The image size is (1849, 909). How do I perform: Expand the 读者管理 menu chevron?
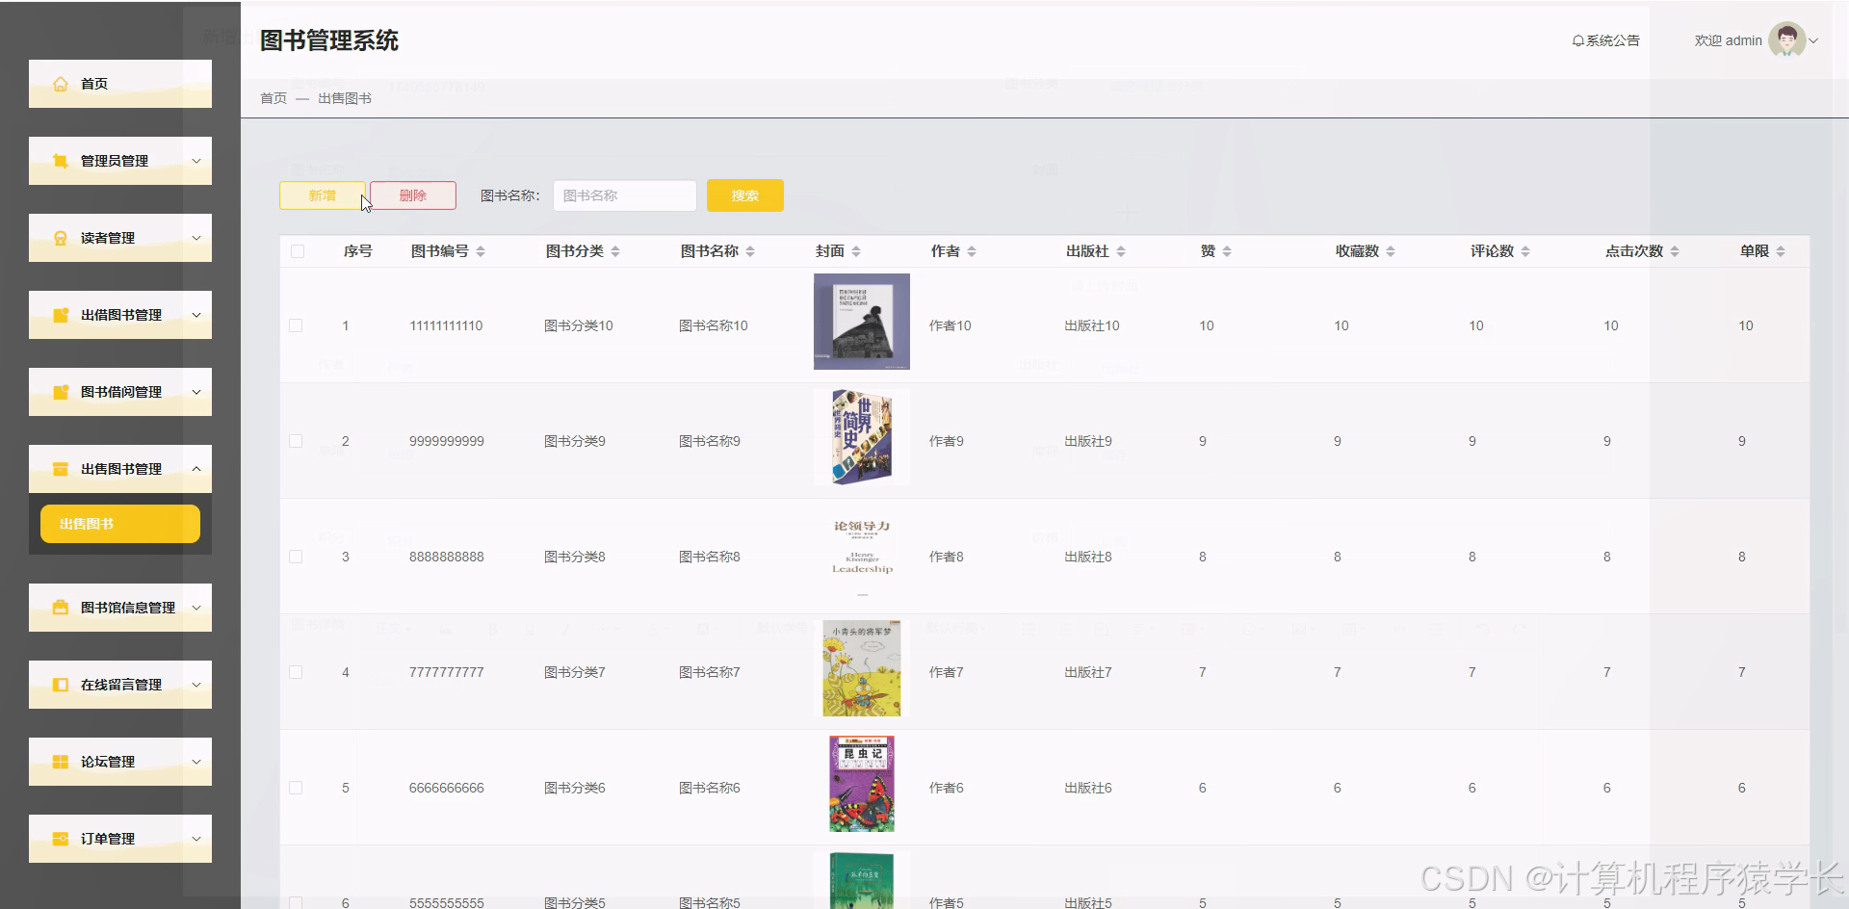pyautogui.click(x=196, y=238)
